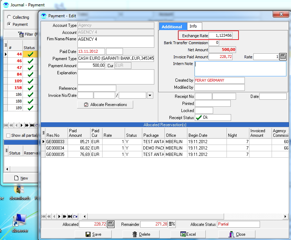Open the Payment Type combo box
Screen dimensions: 291x240
(116, 59)
